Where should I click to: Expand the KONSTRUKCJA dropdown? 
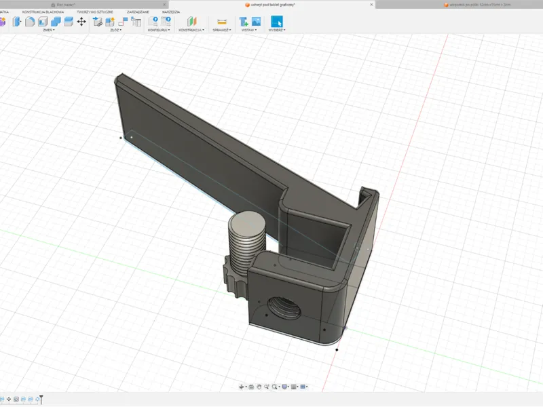coord(191,30)
